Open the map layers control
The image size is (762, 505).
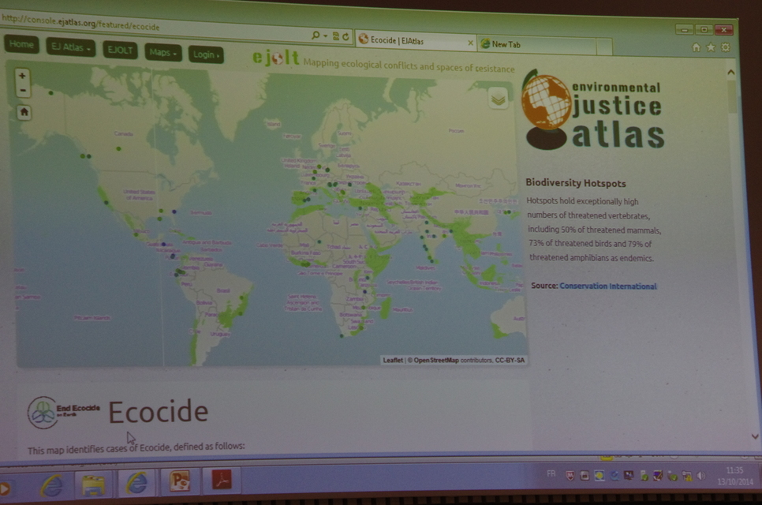pos(498,99)
